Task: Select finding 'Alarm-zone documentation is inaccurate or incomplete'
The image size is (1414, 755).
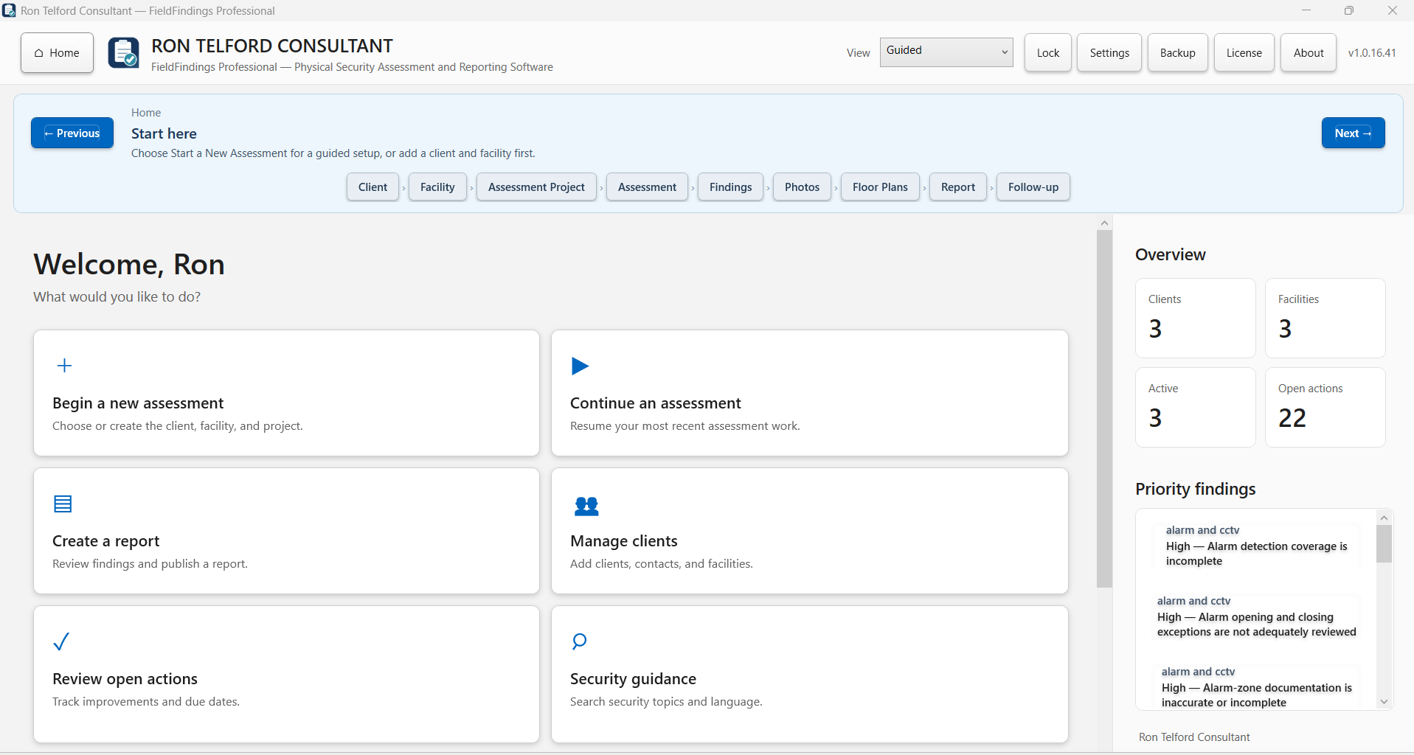Action: click(x=1257, y=687)
